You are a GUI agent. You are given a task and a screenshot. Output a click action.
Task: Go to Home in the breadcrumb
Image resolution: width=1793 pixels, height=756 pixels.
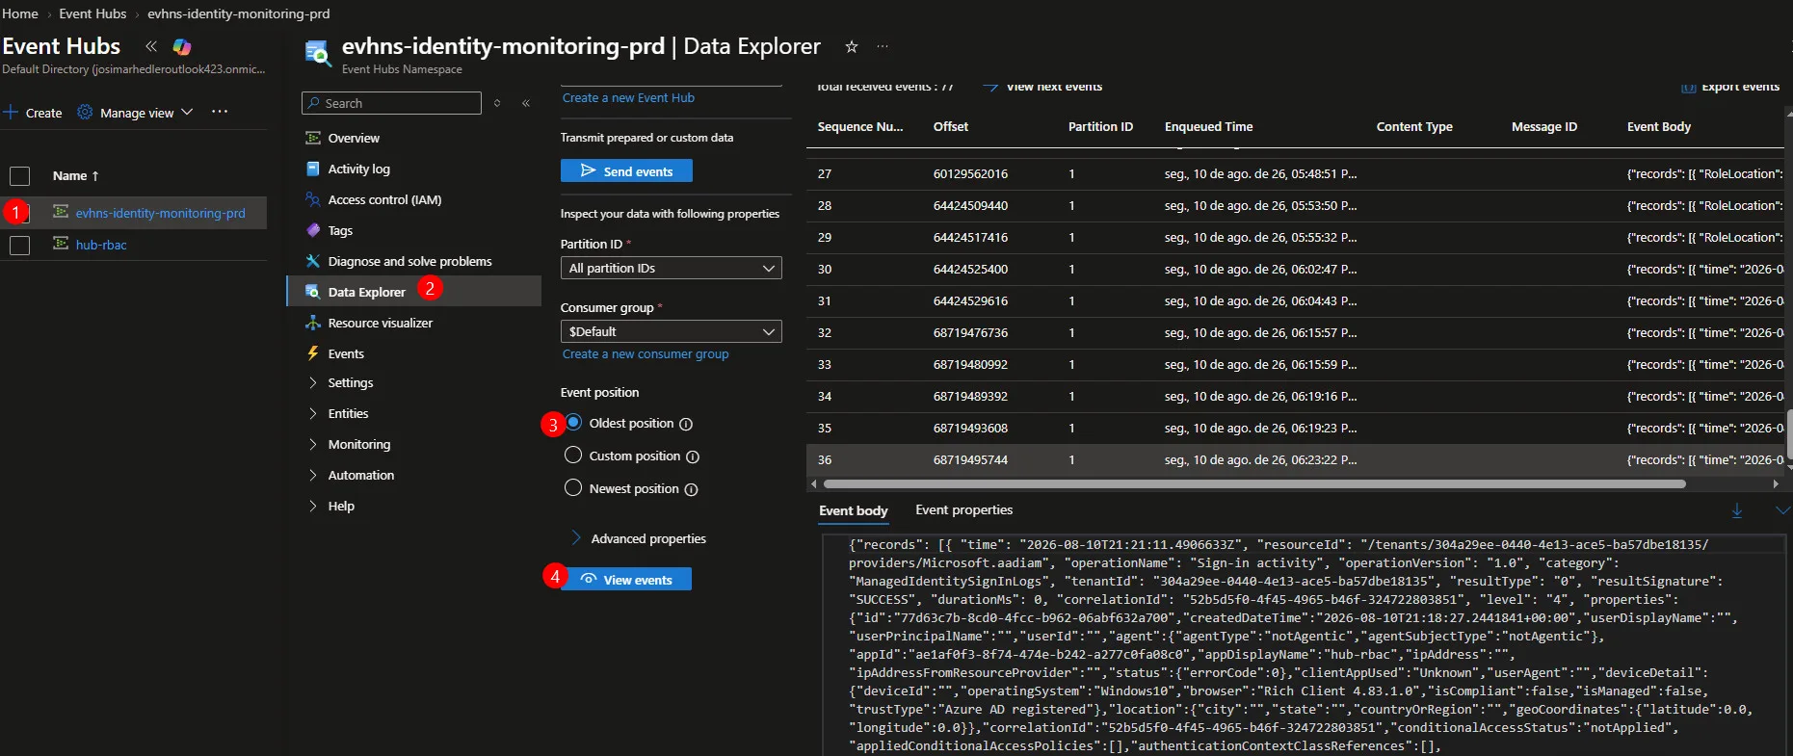(x=20, y=13)
